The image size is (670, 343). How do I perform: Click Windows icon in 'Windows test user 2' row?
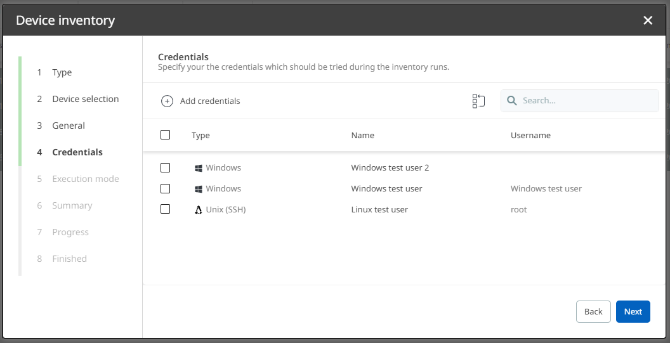(x=199, y=168)
